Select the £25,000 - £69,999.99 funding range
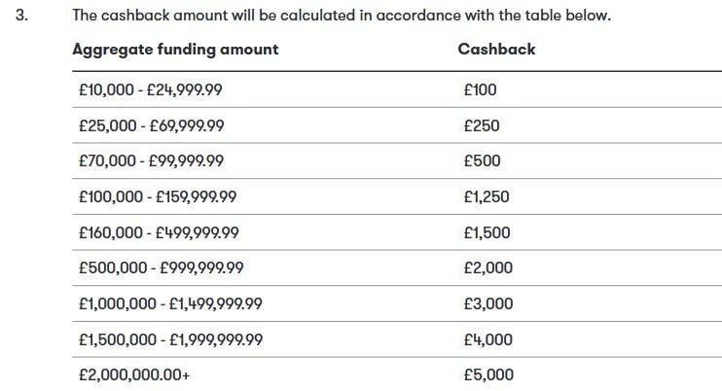722x391 pixels. tap(152, 125)
